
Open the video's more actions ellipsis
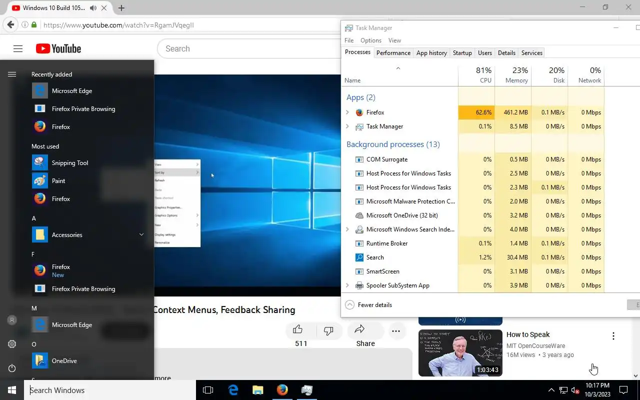(x=396, y=331)
